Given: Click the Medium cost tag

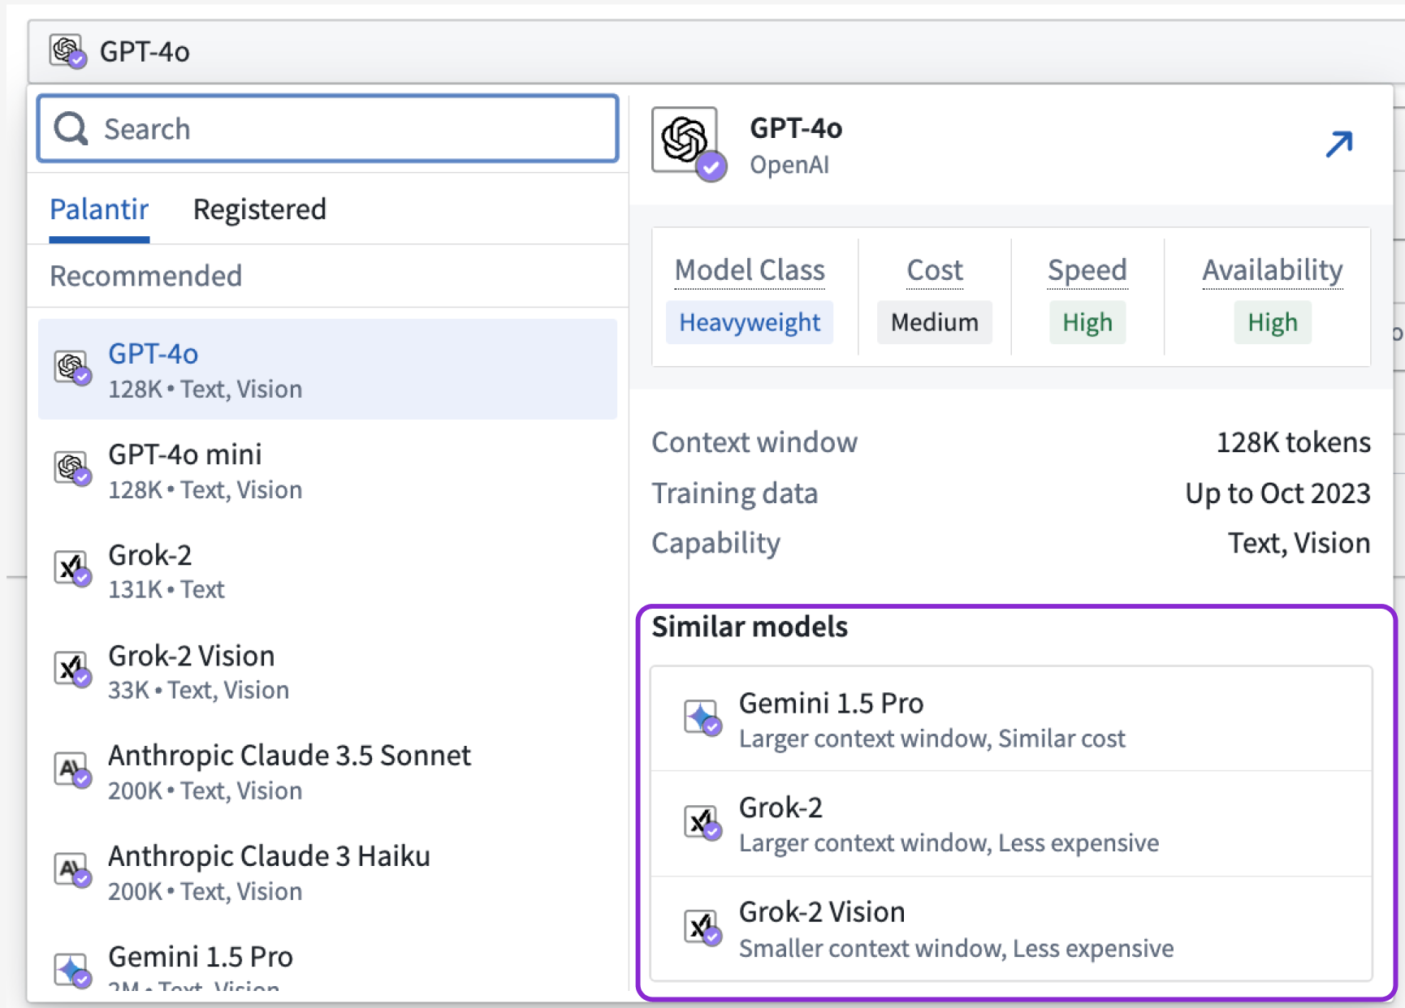Looking at the screenshot, I should click(x=935, y=322).
